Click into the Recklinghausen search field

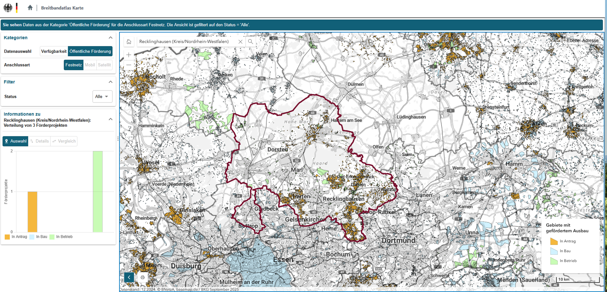tap(185, 42)
